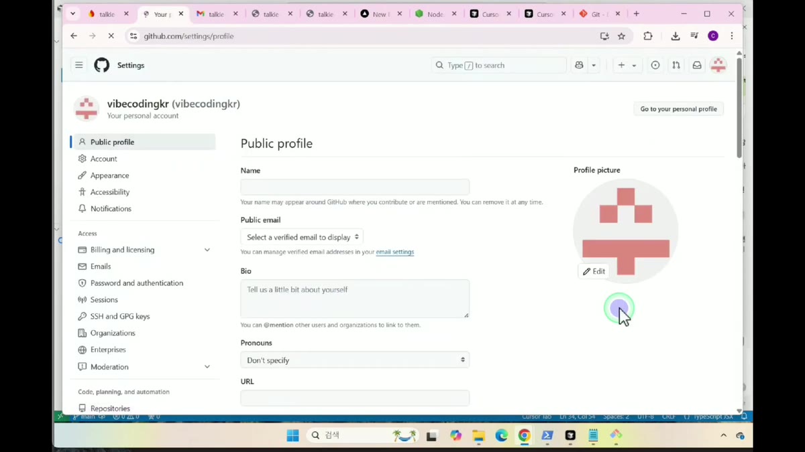
Task: Close the active Your profile tab
Action: click(181, 14)
